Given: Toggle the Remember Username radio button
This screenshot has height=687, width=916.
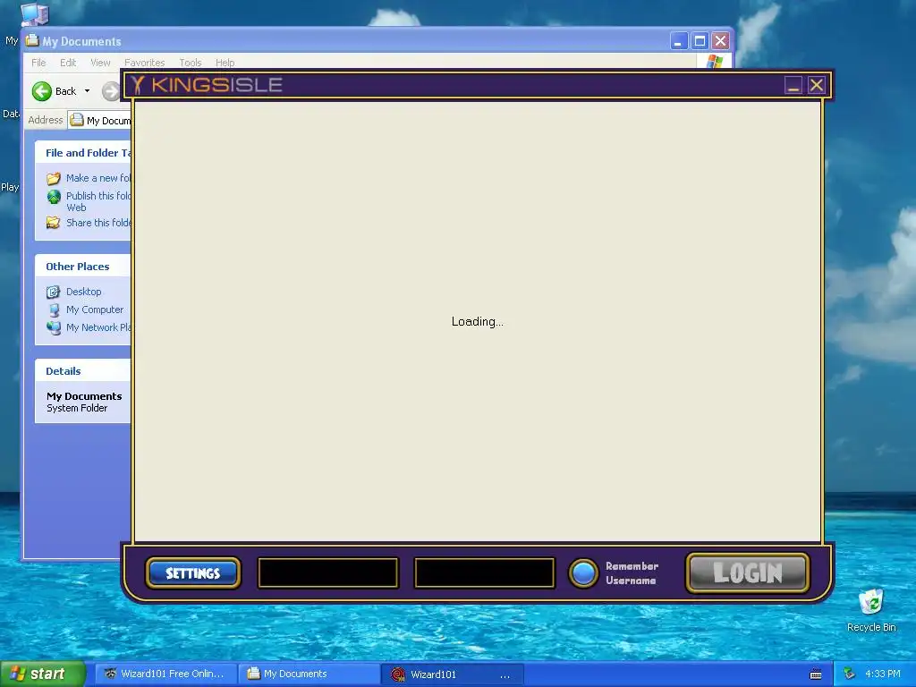Looking at the screenshot, I should tap(583, 573).
